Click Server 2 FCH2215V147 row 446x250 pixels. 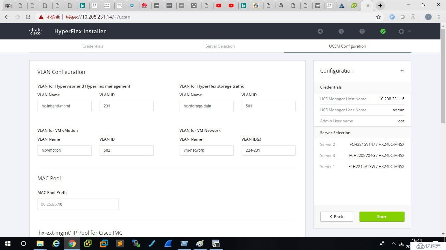pos(362,145)
